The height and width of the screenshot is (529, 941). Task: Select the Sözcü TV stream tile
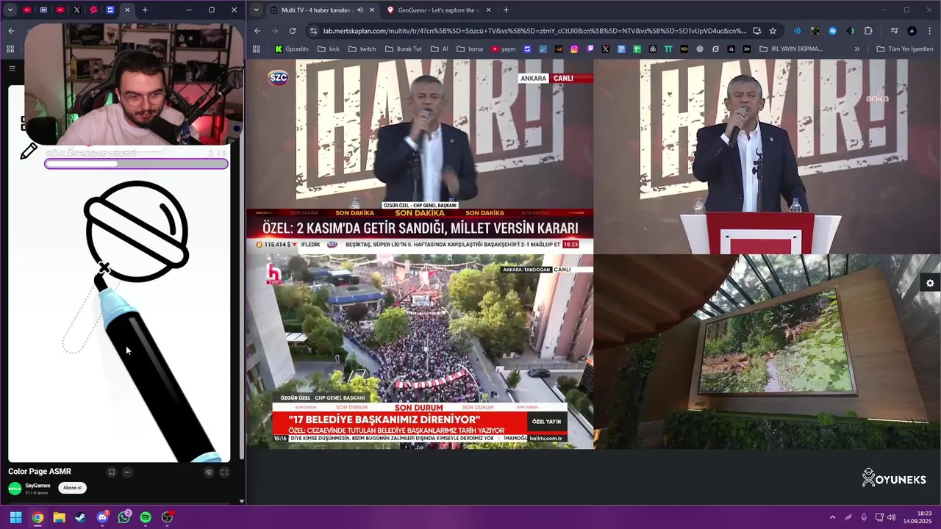(420, 156)
